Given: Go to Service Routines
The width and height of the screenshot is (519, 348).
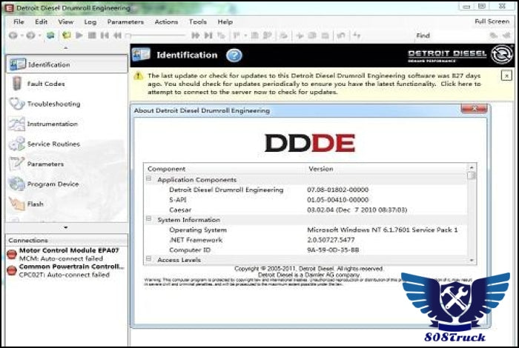Looking at the screenshot, I should click(x=53, y=144).
